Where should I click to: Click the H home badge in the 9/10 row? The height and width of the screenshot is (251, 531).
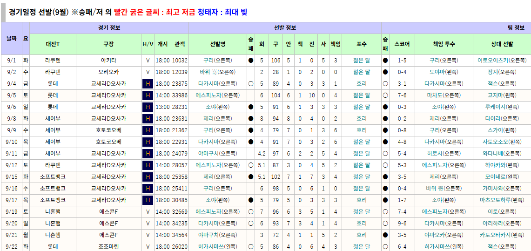click(148, 142)
